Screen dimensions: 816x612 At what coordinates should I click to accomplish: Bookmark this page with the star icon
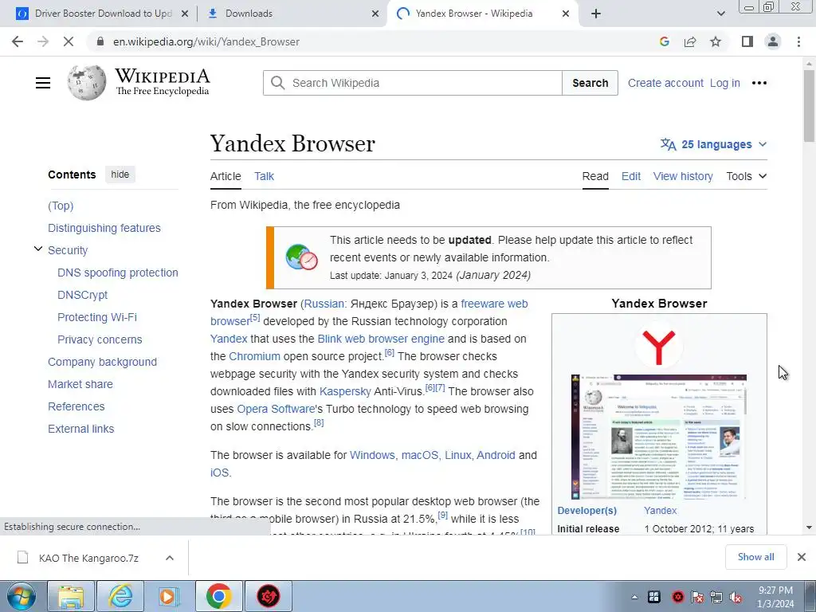716,41
